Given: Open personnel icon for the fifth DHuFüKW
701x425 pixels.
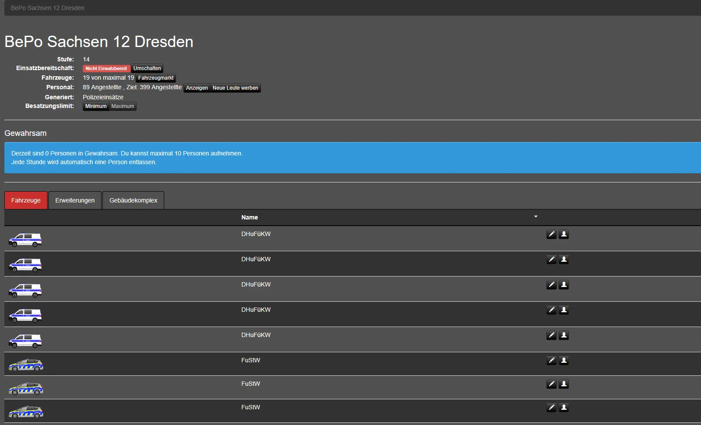Looking at the screenshot, I should click(564, 335).
